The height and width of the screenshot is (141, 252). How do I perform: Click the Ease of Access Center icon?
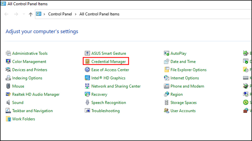(87, 70)
